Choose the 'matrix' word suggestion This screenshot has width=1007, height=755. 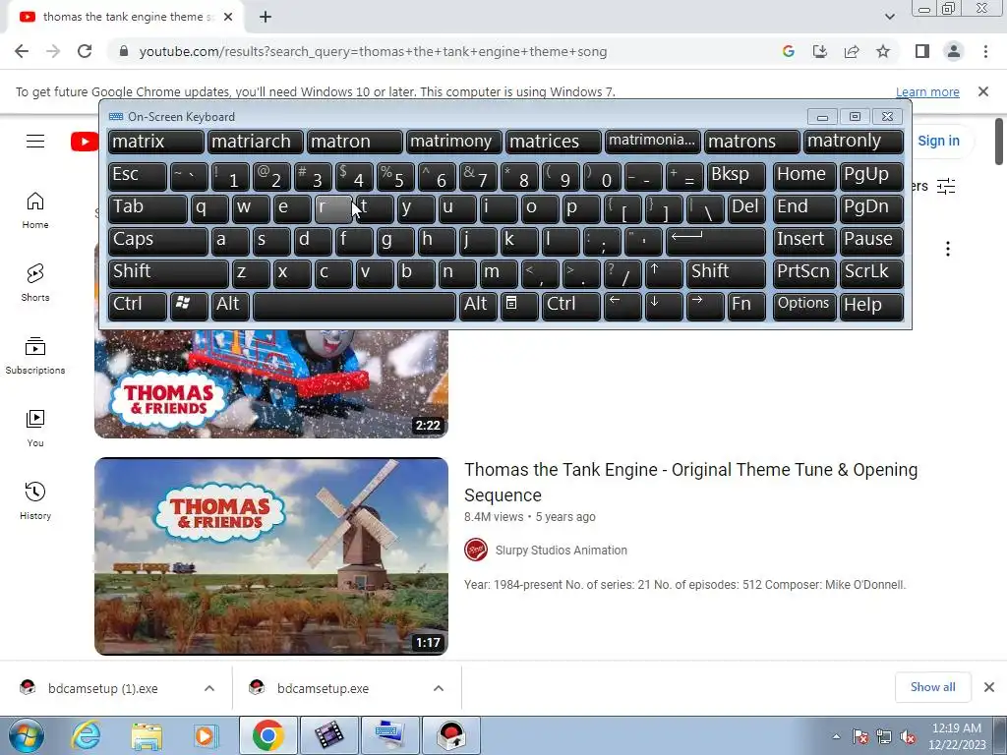[156, 142]
